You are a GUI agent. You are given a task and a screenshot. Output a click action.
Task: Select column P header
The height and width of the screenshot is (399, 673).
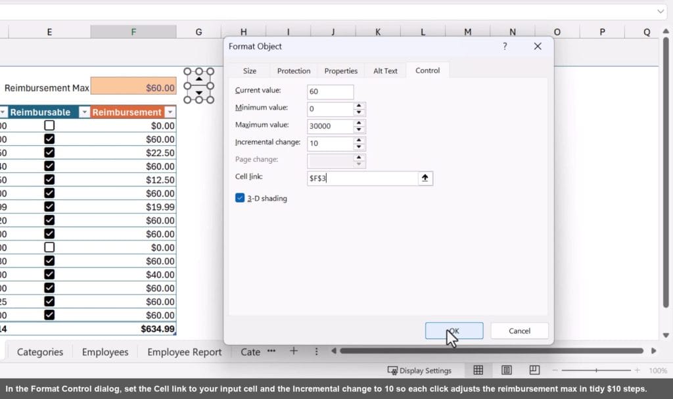(602, 32)
